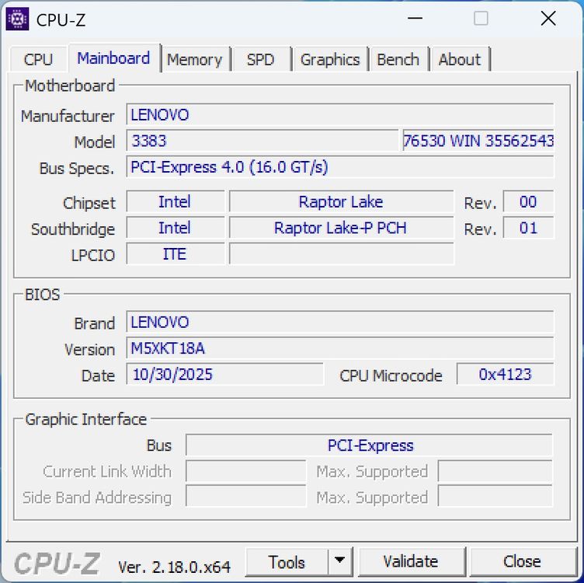Open the Memory tab
This screenshot has width=584, height=583.
[x=195, y=60]
